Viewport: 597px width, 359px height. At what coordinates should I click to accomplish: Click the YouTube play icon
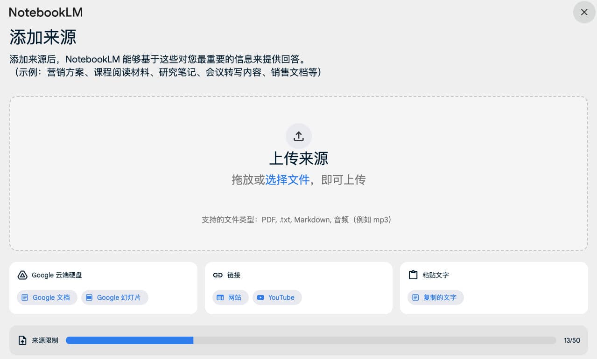260,297
